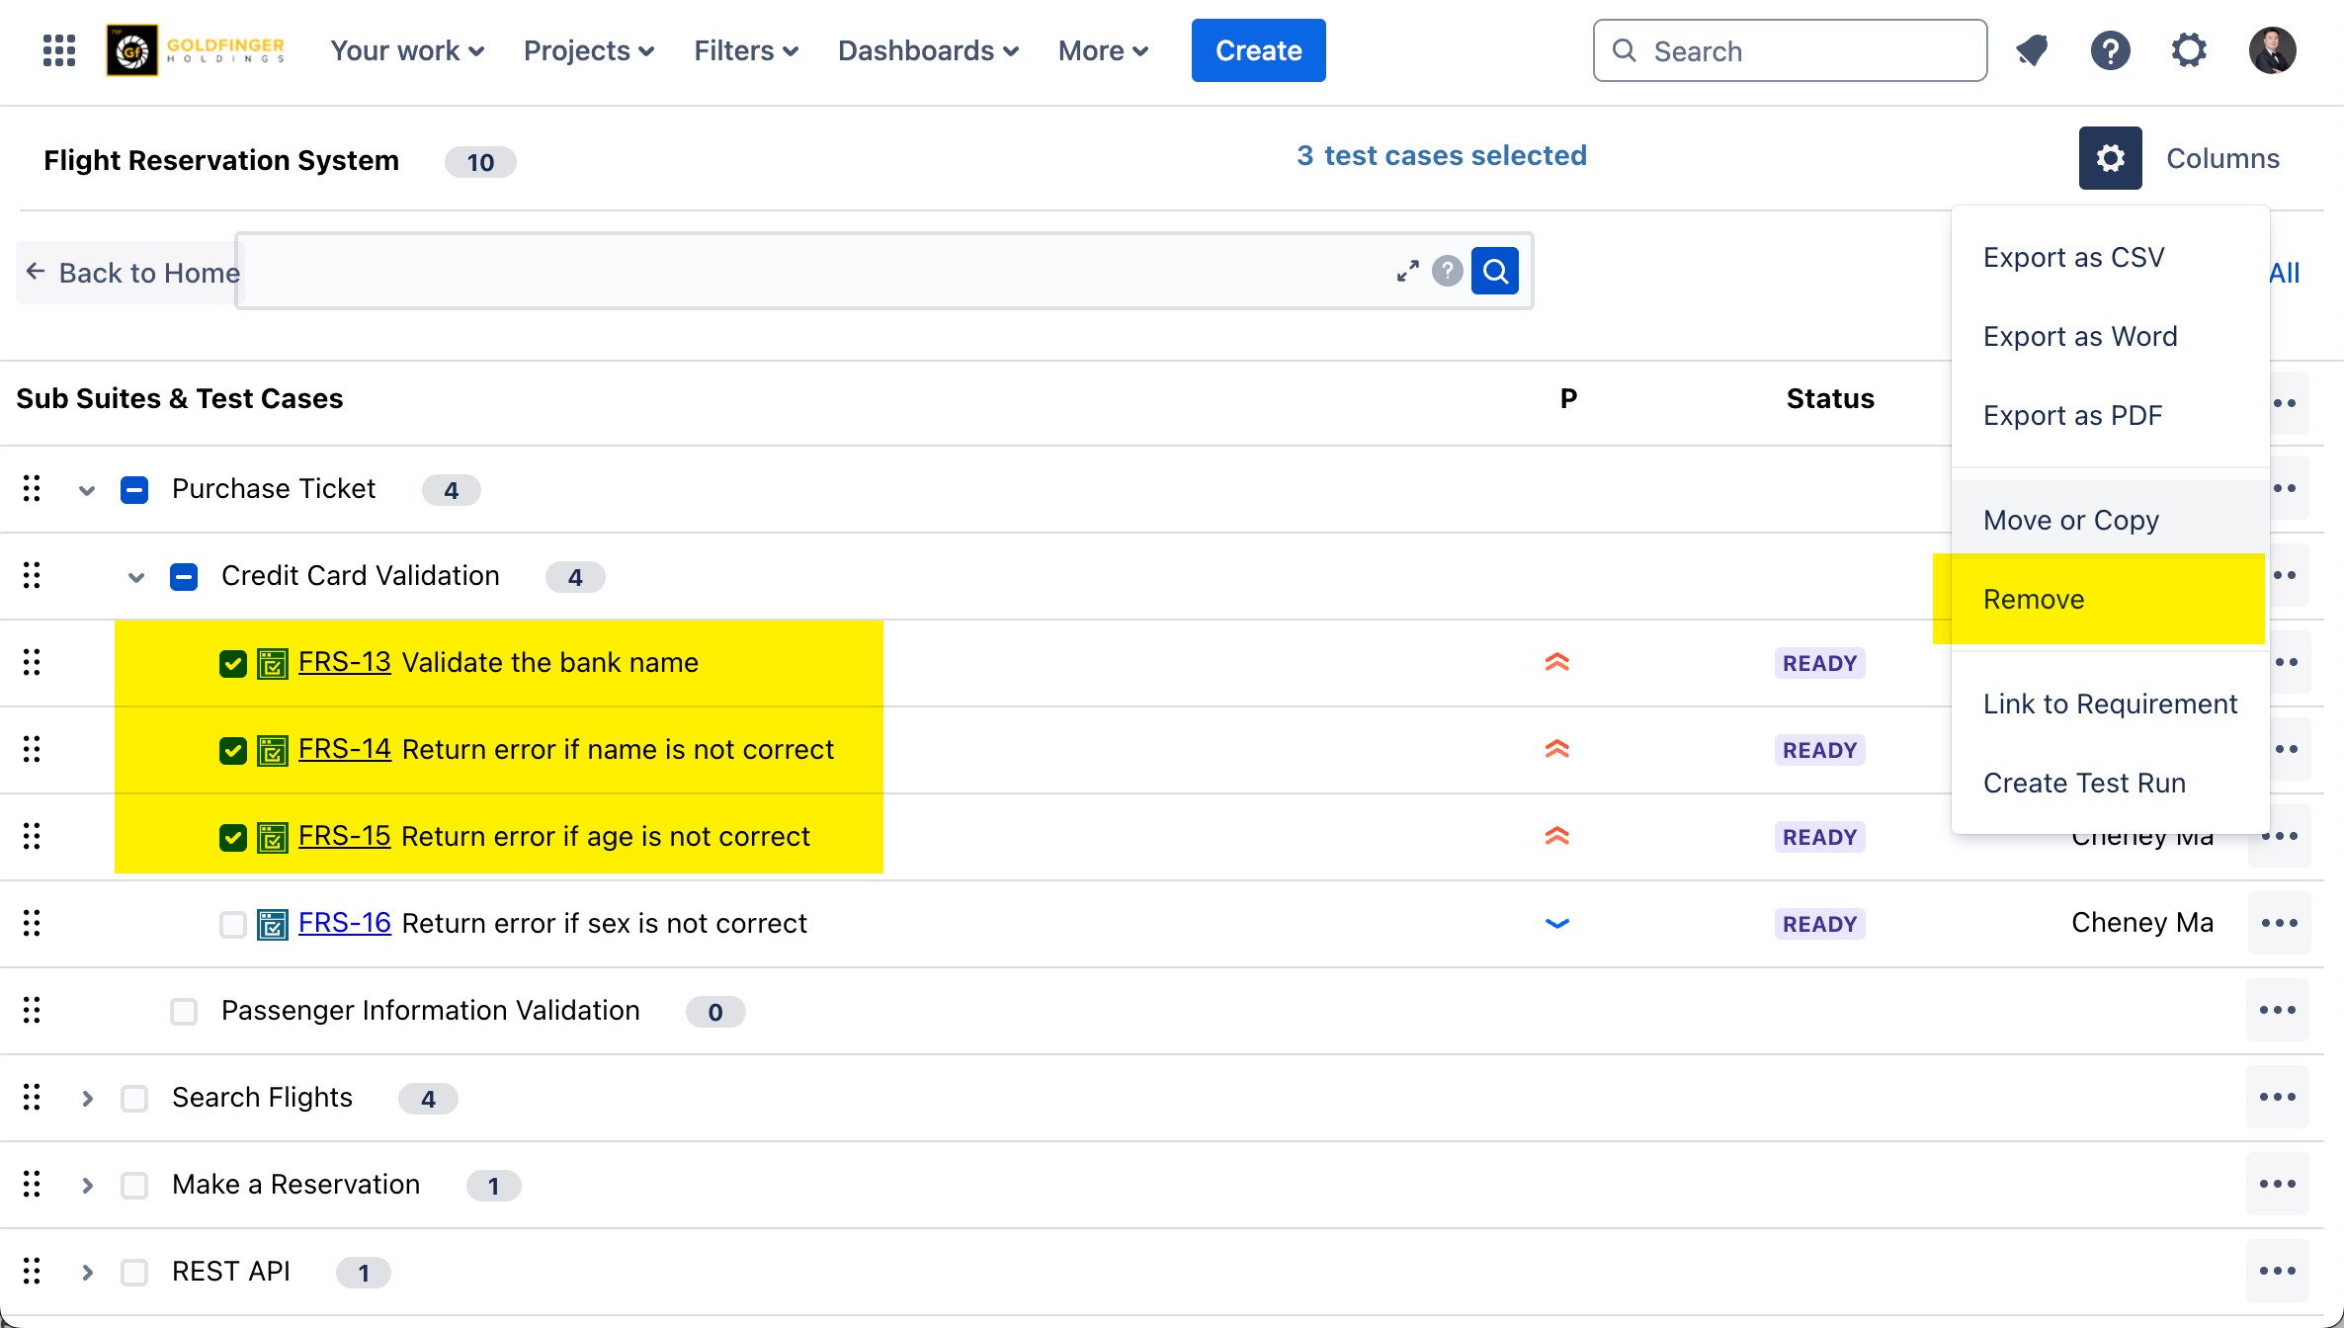This screenshot has width=2344, height=1328.
Task: Click the Columns settings gear button
Action: click(x=2110, y=158)
